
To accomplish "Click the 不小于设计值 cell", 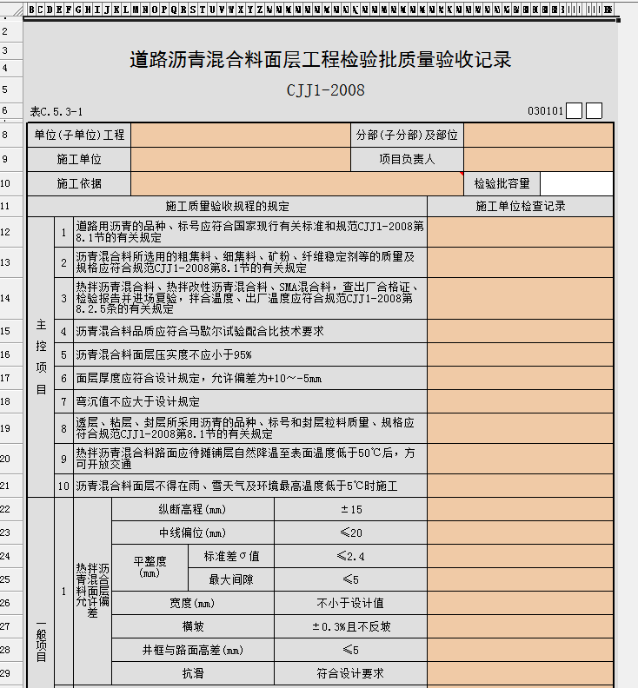I will [351, 603].
